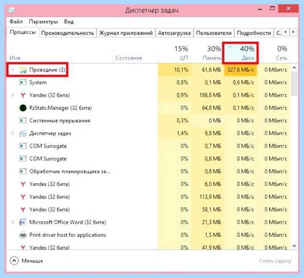Image resolution: width=304 pixels, height=278 pixels.
Task: Click the Microsoft Office Word icon
Action: pyautogui.click(x=23, y=222)
